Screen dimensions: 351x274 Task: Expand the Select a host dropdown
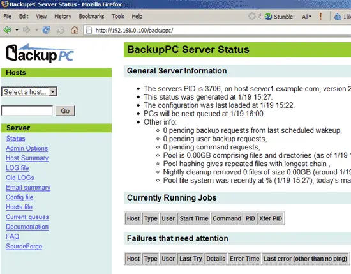click(29, 91)
